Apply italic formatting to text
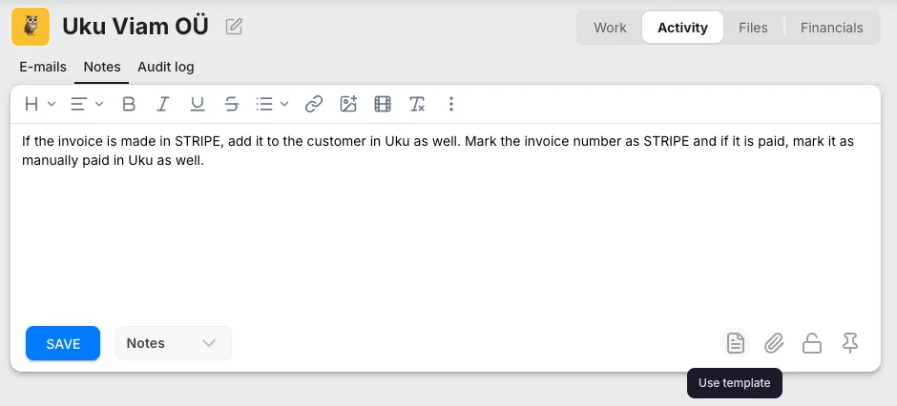 pyautogui.click(x=163, y=104)
